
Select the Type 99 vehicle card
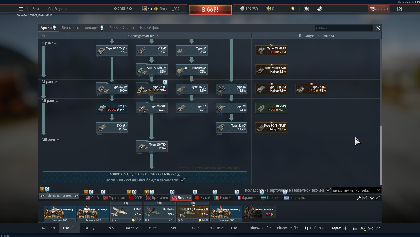point(191,51)
